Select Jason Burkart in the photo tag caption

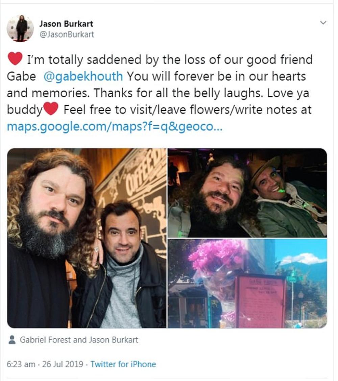pyautogui.click(x=113, y=340)
